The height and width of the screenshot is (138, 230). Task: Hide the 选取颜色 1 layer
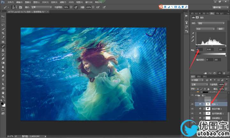(192, 118)
